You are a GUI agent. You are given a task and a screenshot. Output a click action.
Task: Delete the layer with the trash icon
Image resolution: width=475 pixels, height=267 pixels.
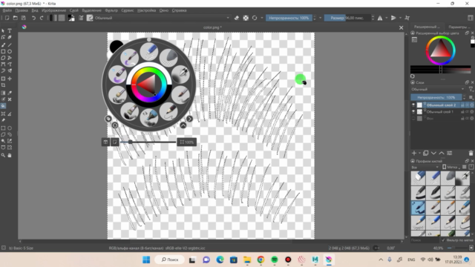coord(471,154)
